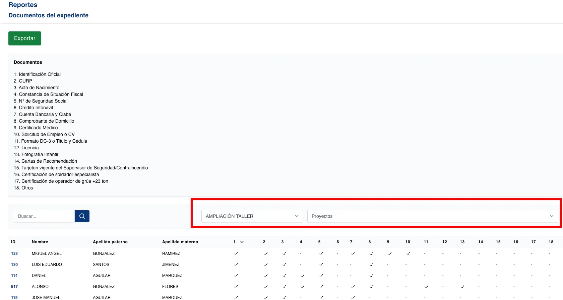This screenshot has width=563, height=300.
Task: Click ALONSO's column 11 checkmark
Action: [426, 287]
